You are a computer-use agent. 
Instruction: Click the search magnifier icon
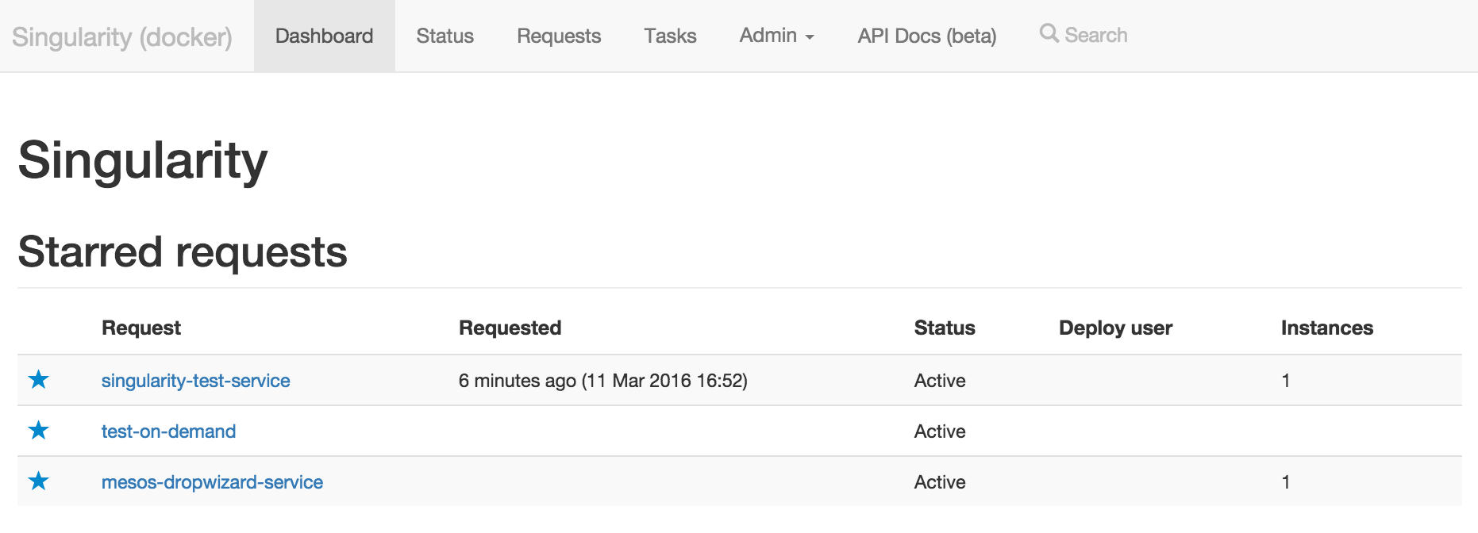[x=1049, y=33]
